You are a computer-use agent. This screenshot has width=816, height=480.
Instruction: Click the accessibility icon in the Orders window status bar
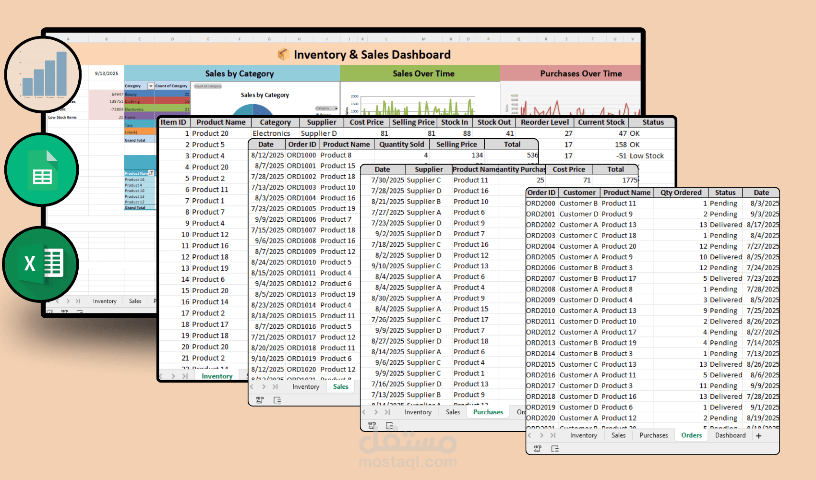555,449
